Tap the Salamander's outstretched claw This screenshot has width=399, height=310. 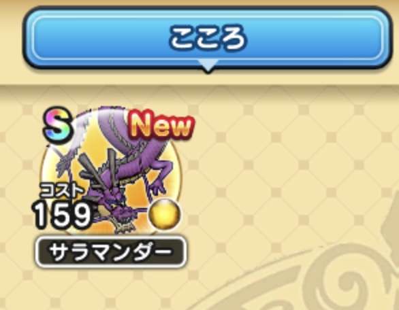(158, 189)
